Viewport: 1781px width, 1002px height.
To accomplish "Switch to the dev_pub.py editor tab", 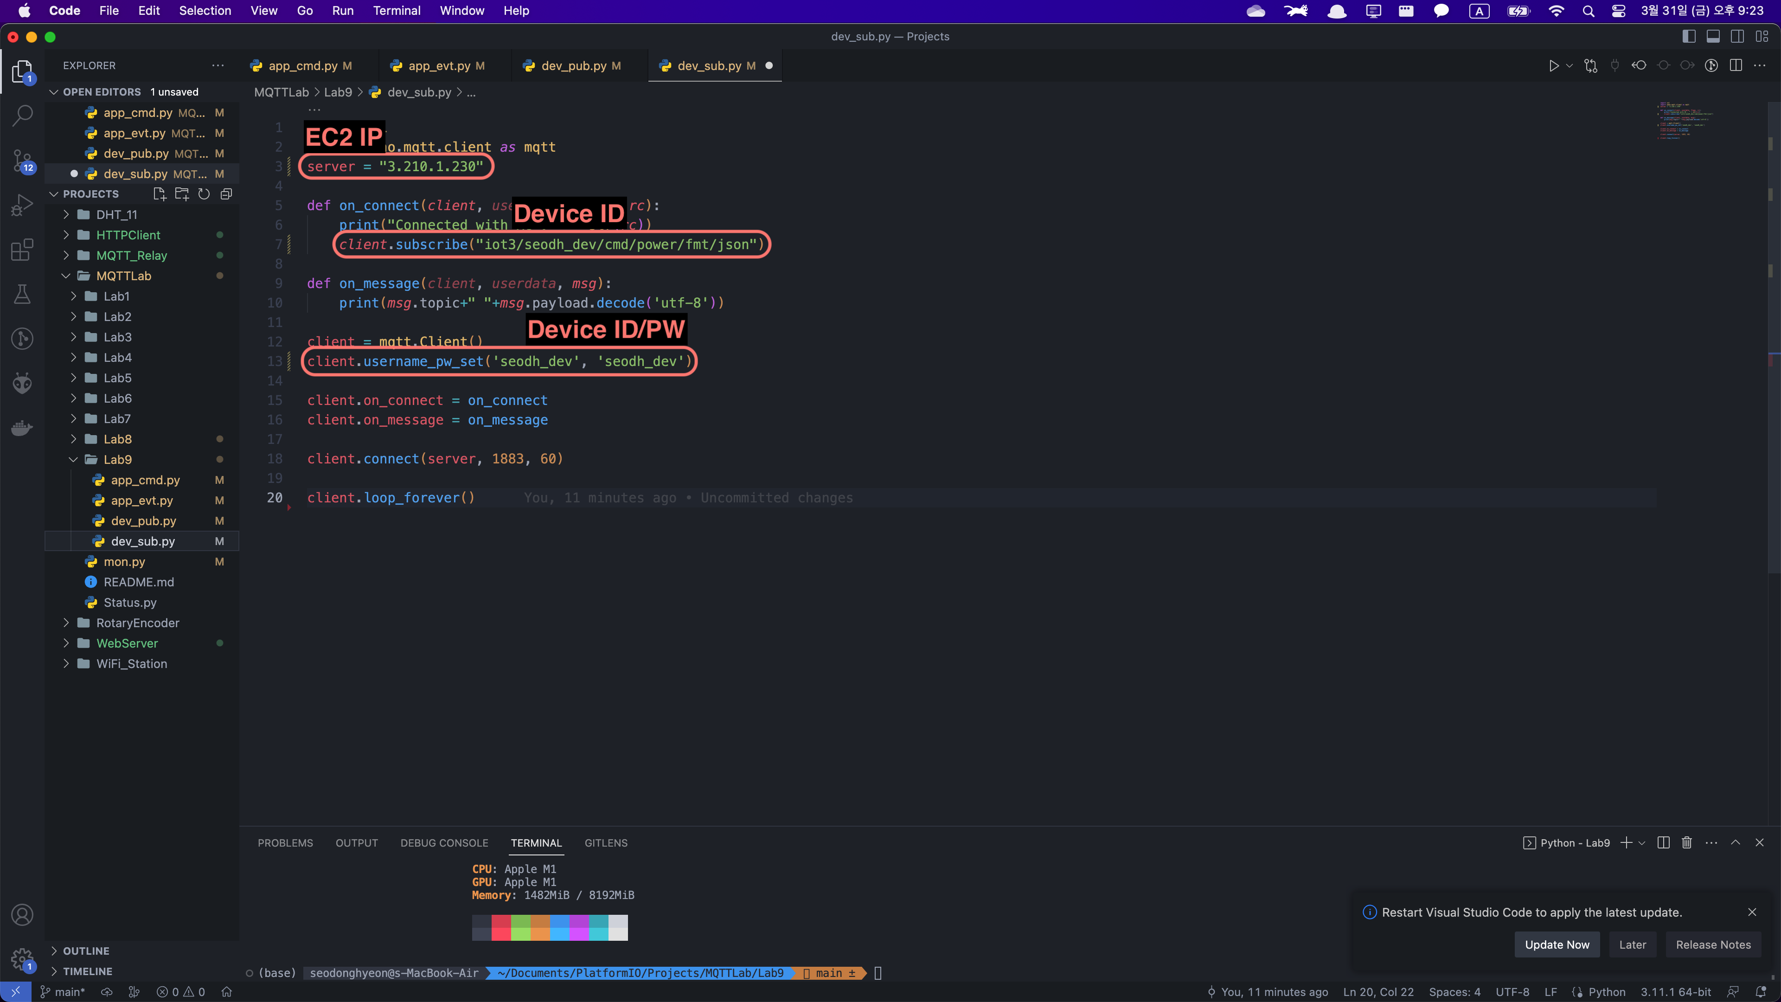I will pyautogui.click(x=573, y=66).
